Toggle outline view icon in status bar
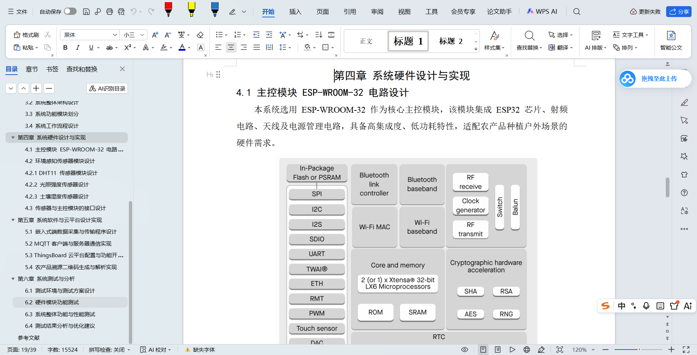This screenshot has height=355, width=697. click(x=498, y=350)
